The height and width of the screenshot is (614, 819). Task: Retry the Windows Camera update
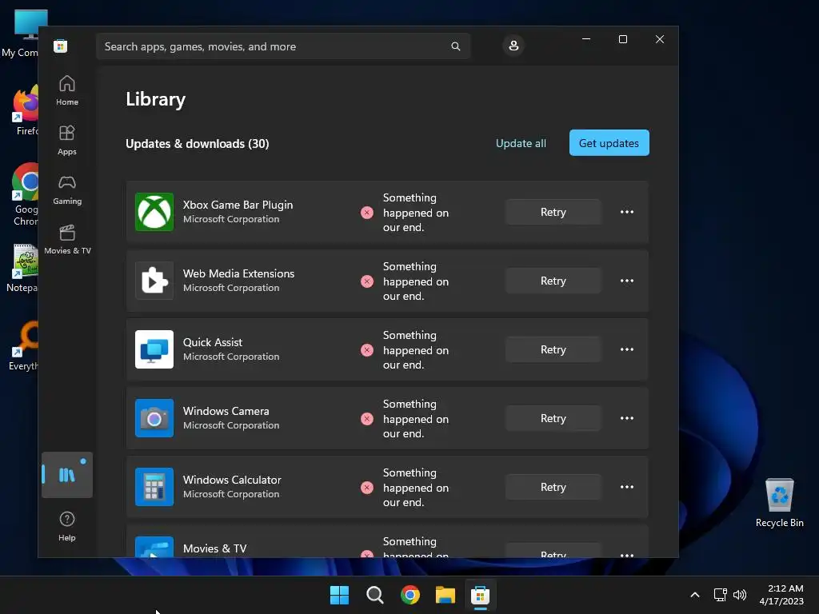[x=553, y=418]
